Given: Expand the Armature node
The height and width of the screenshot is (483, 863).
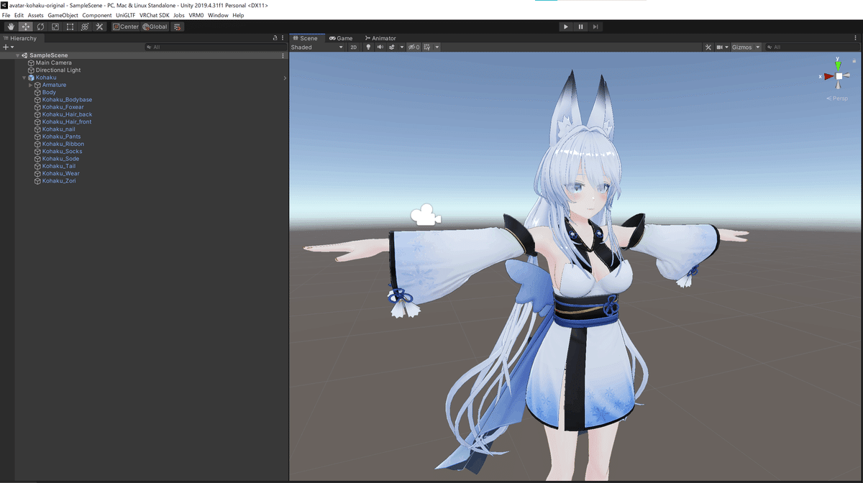Looking at the screenshot, I should [x=30, y=85].
